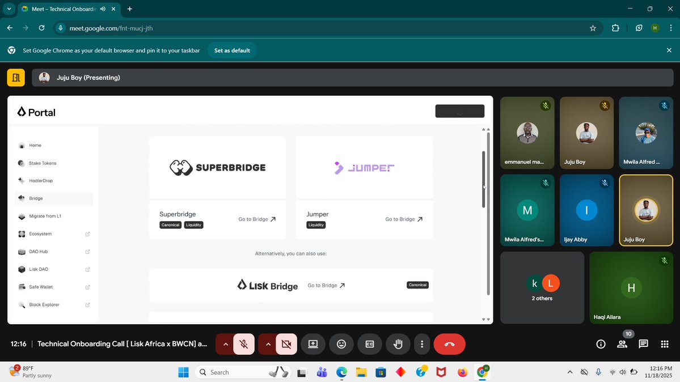
Task: Open HodlerDrop in Portal sidebar
Action: 54,181
